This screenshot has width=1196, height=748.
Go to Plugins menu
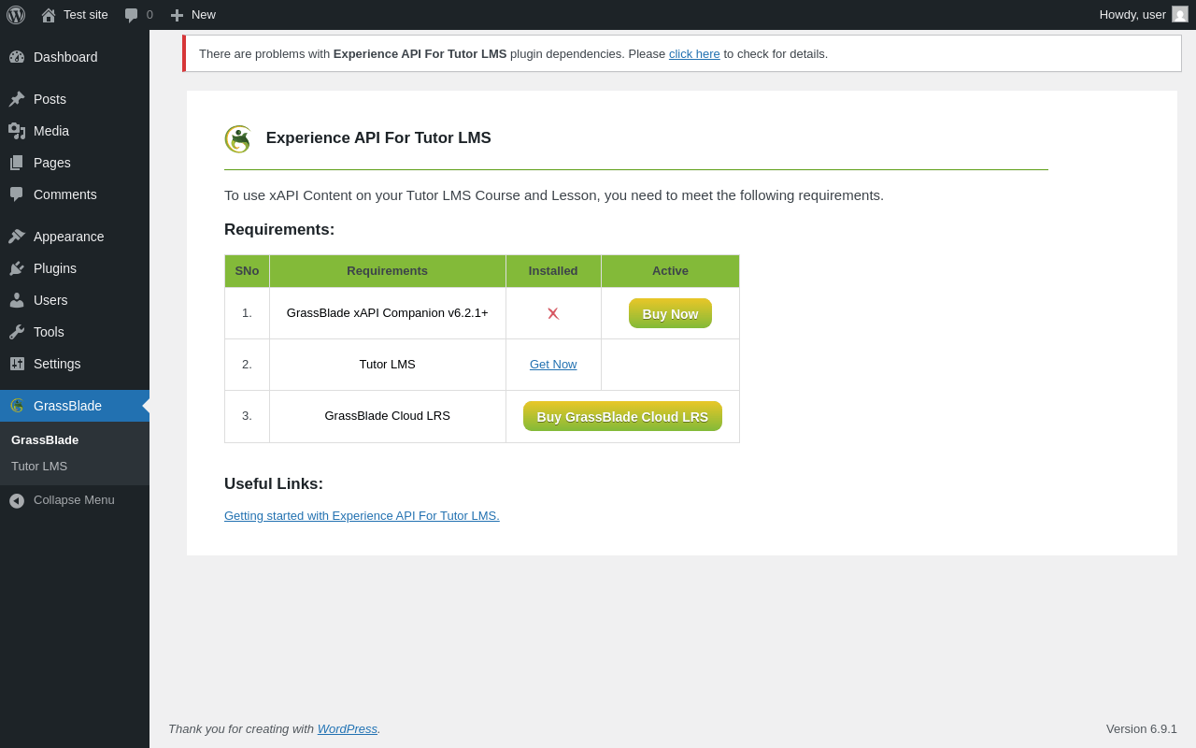click(x=75, y=268)
